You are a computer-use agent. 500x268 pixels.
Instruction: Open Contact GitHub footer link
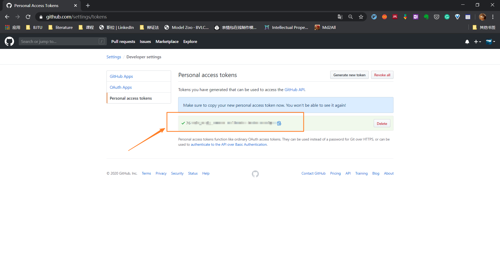314,174
